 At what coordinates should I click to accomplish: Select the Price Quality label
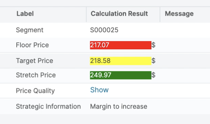click(x=35, y=91)
